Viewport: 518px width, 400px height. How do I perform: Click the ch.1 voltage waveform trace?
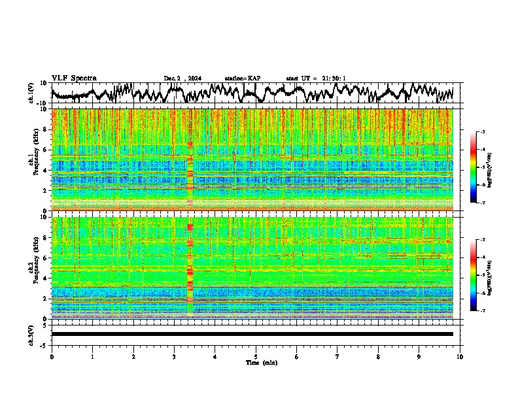tap(252, 93)
